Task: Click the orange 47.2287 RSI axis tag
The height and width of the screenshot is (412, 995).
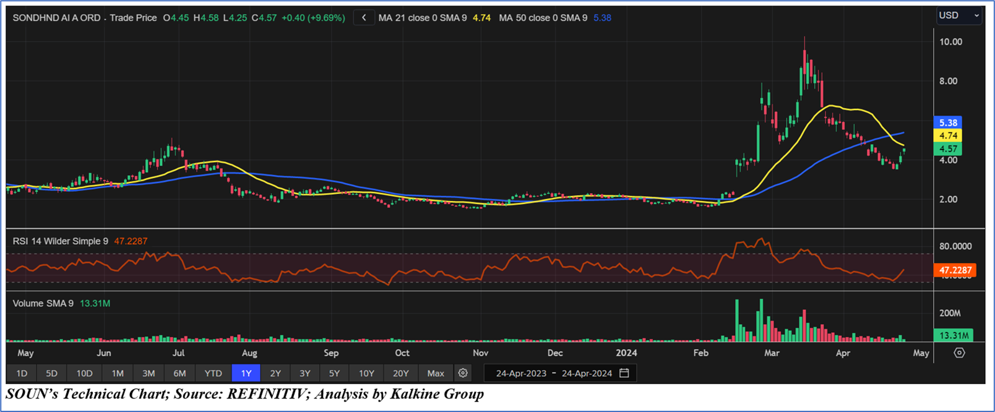Action: coord(955,270)
